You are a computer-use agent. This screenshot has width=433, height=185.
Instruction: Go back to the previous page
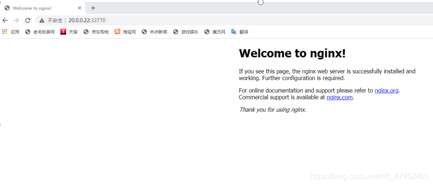tap(5, 21)
